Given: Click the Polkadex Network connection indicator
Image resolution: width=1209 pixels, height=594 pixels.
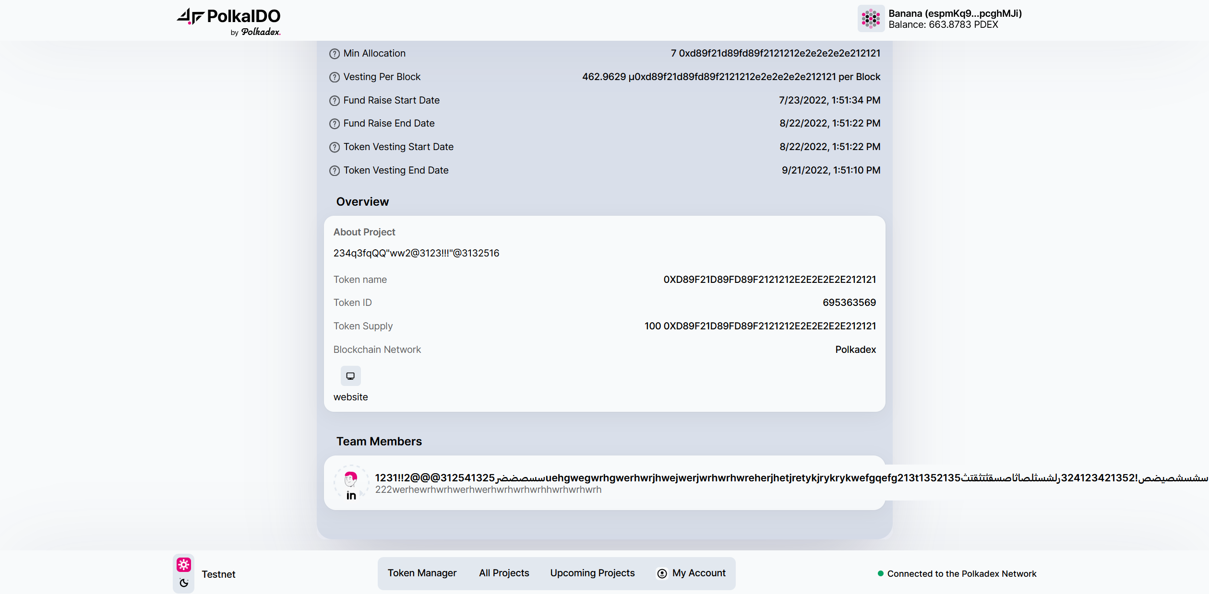Looking at the screenshot, I should tap(880, 573).
